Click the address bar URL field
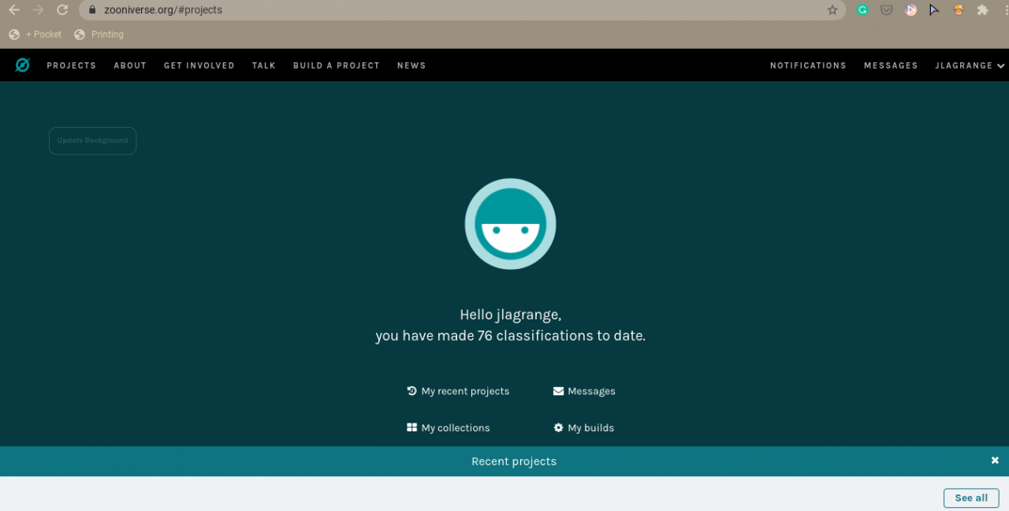The height and width of the screenshot is (511, 1009). [461, 10]
